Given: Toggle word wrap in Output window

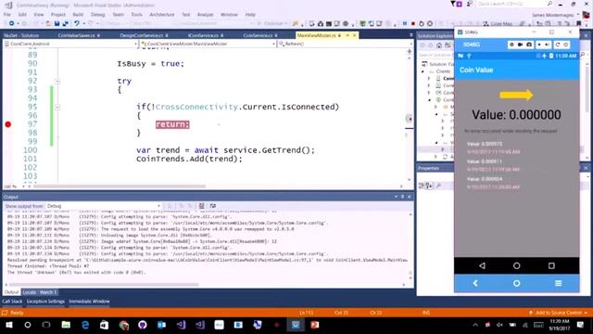Looking at the screenshot, I should pos(213,206).
